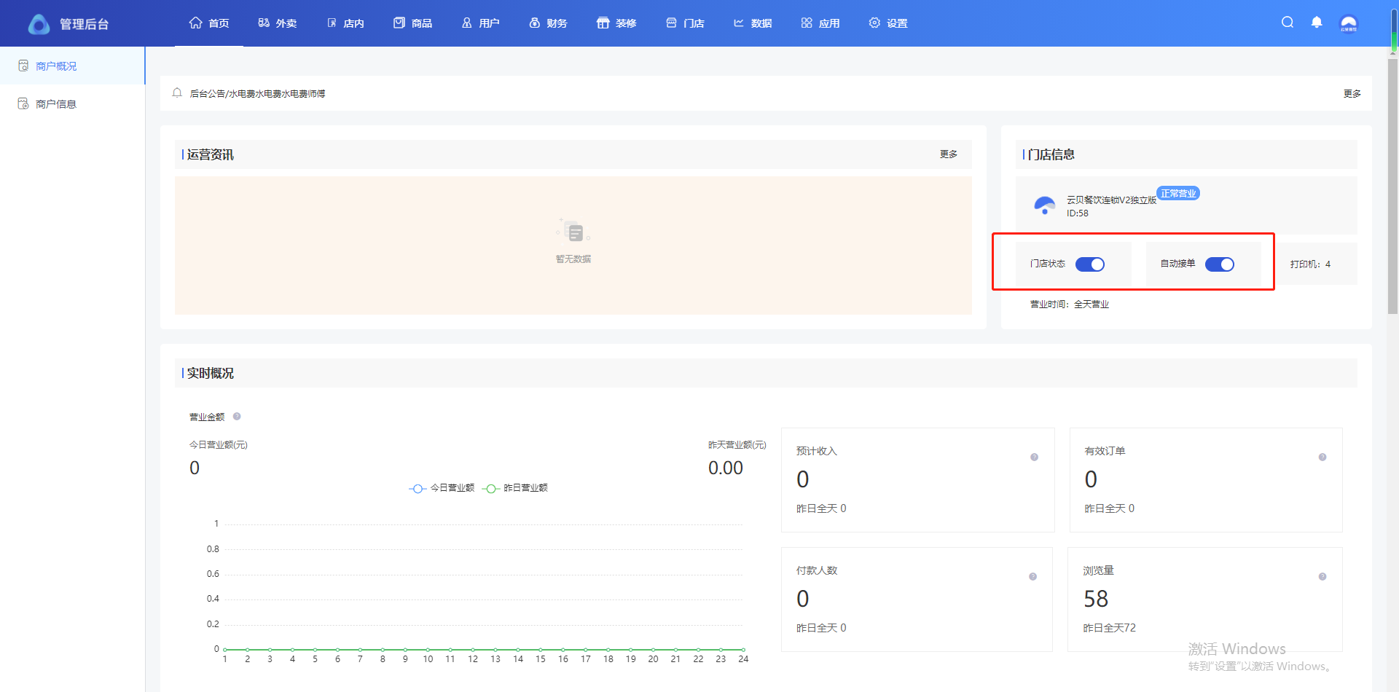Hide 昨日营业额 chart legend series
This screenshot has width=1399, height=692.
click(515, 488)
